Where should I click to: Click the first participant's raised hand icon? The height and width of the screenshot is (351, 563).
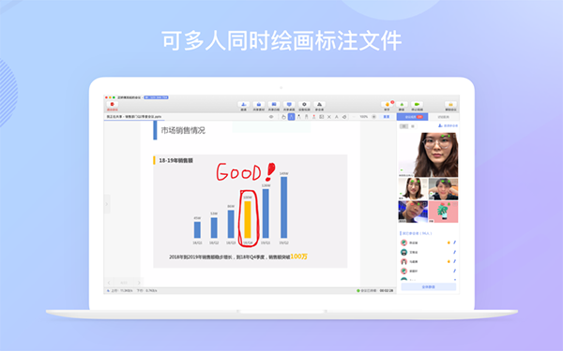click(449, 242)
